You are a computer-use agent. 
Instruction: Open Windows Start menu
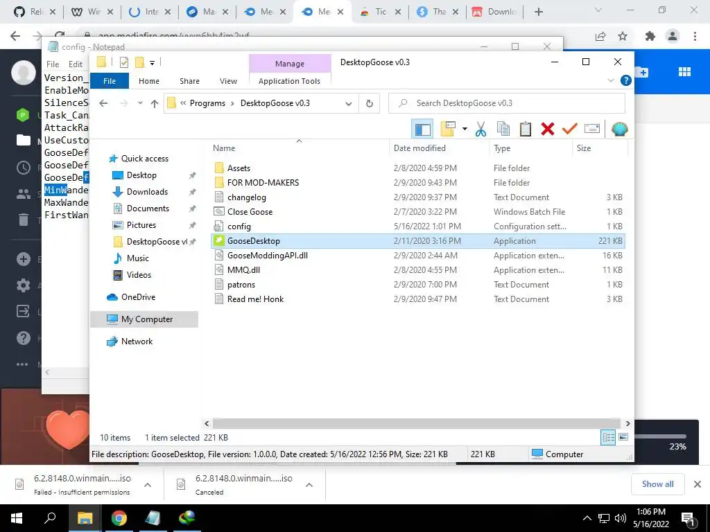(17, 518)
